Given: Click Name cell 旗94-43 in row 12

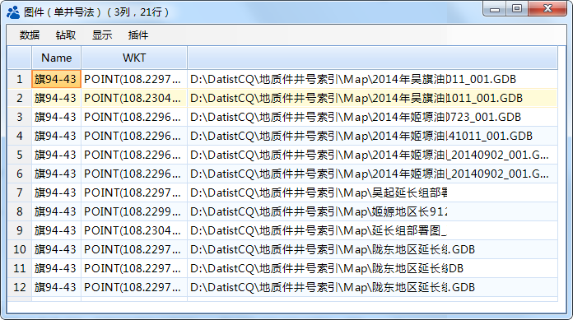Looking at the screenshot, I should (56, 287).
